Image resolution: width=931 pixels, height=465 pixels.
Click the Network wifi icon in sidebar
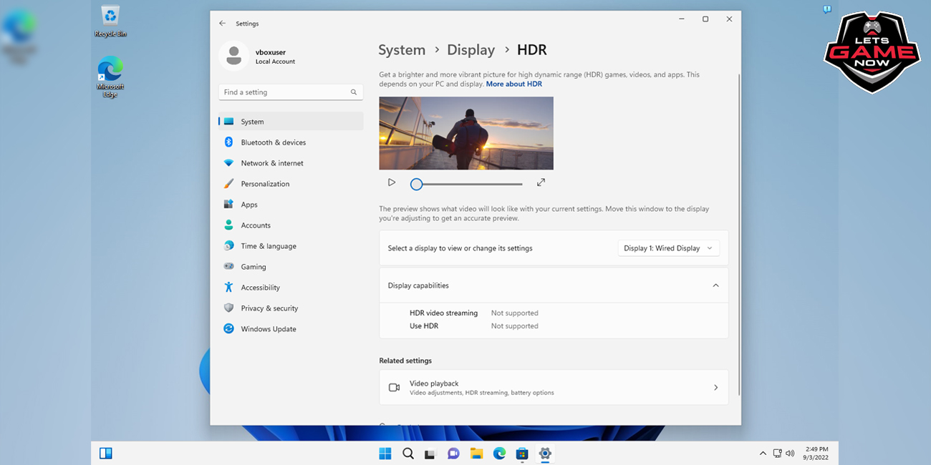point(228,162)
